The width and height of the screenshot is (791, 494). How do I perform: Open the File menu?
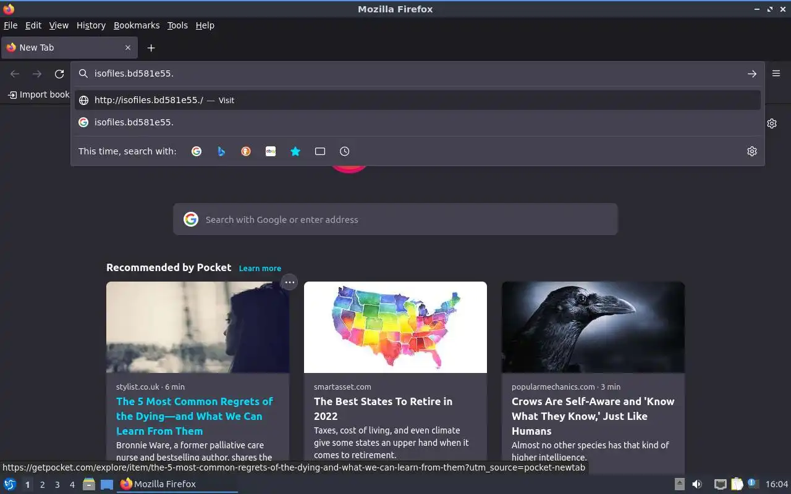(11, 25)
